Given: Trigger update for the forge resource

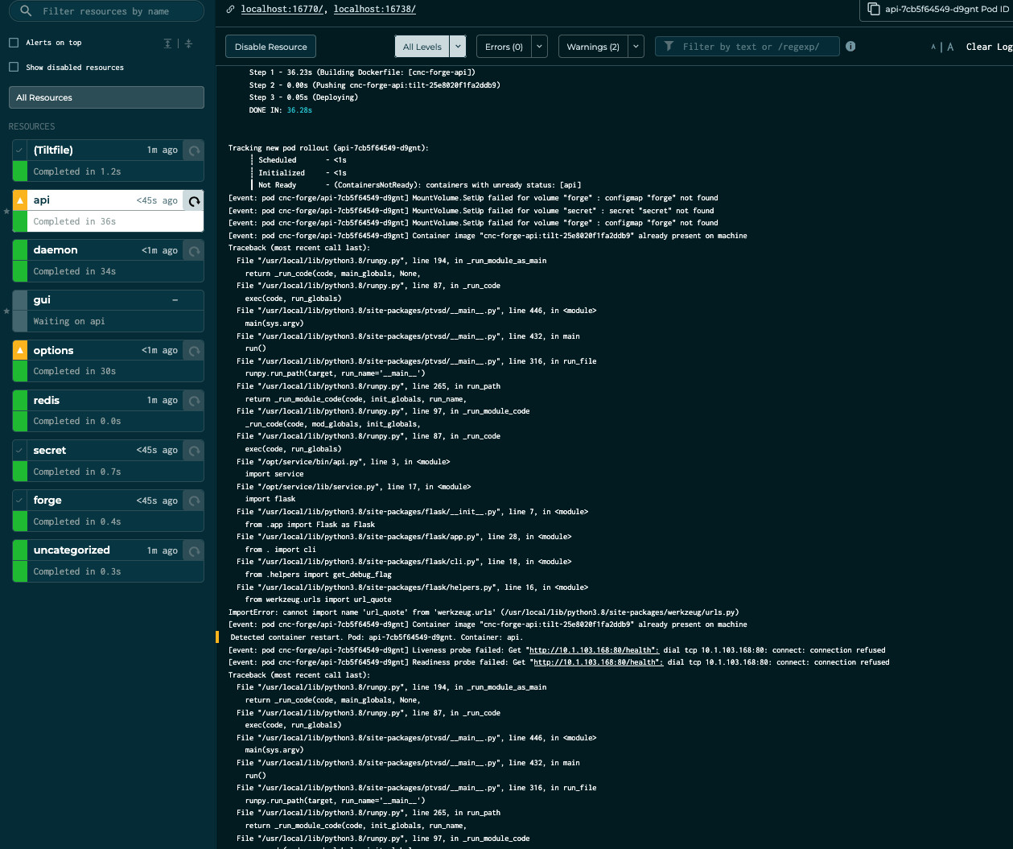Looking at the screenshot, I should point(194,501).
